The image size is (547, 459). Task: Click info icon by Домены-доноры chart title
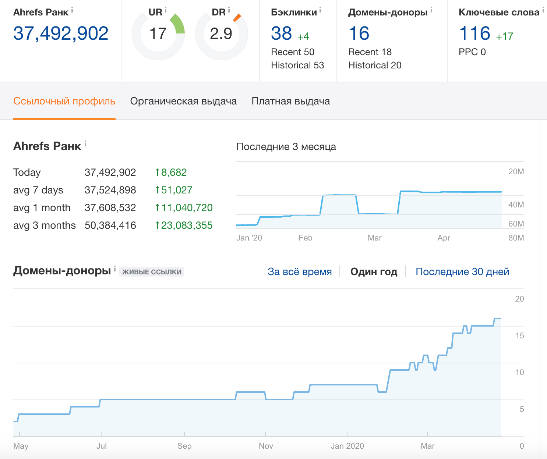point(115,269)
